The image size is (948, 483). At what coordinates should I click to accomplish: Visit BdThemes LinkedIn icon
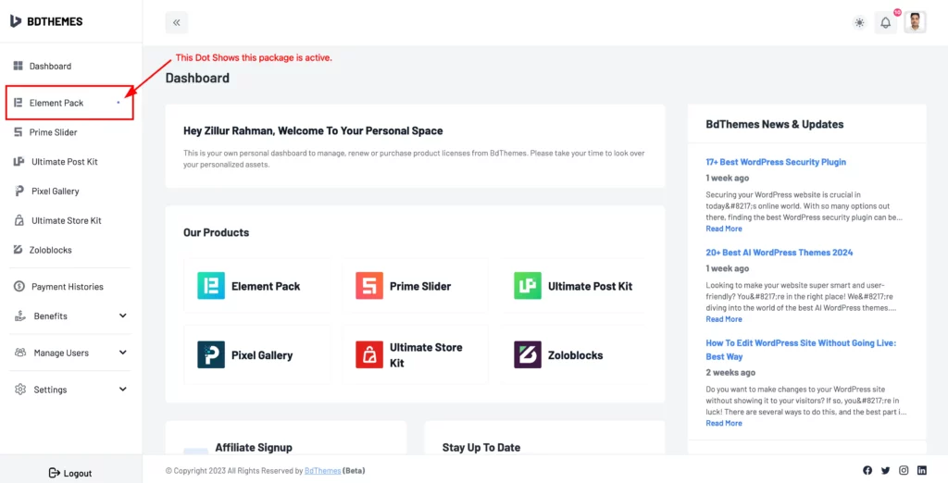pyautogui.click(x=922, y=470)
